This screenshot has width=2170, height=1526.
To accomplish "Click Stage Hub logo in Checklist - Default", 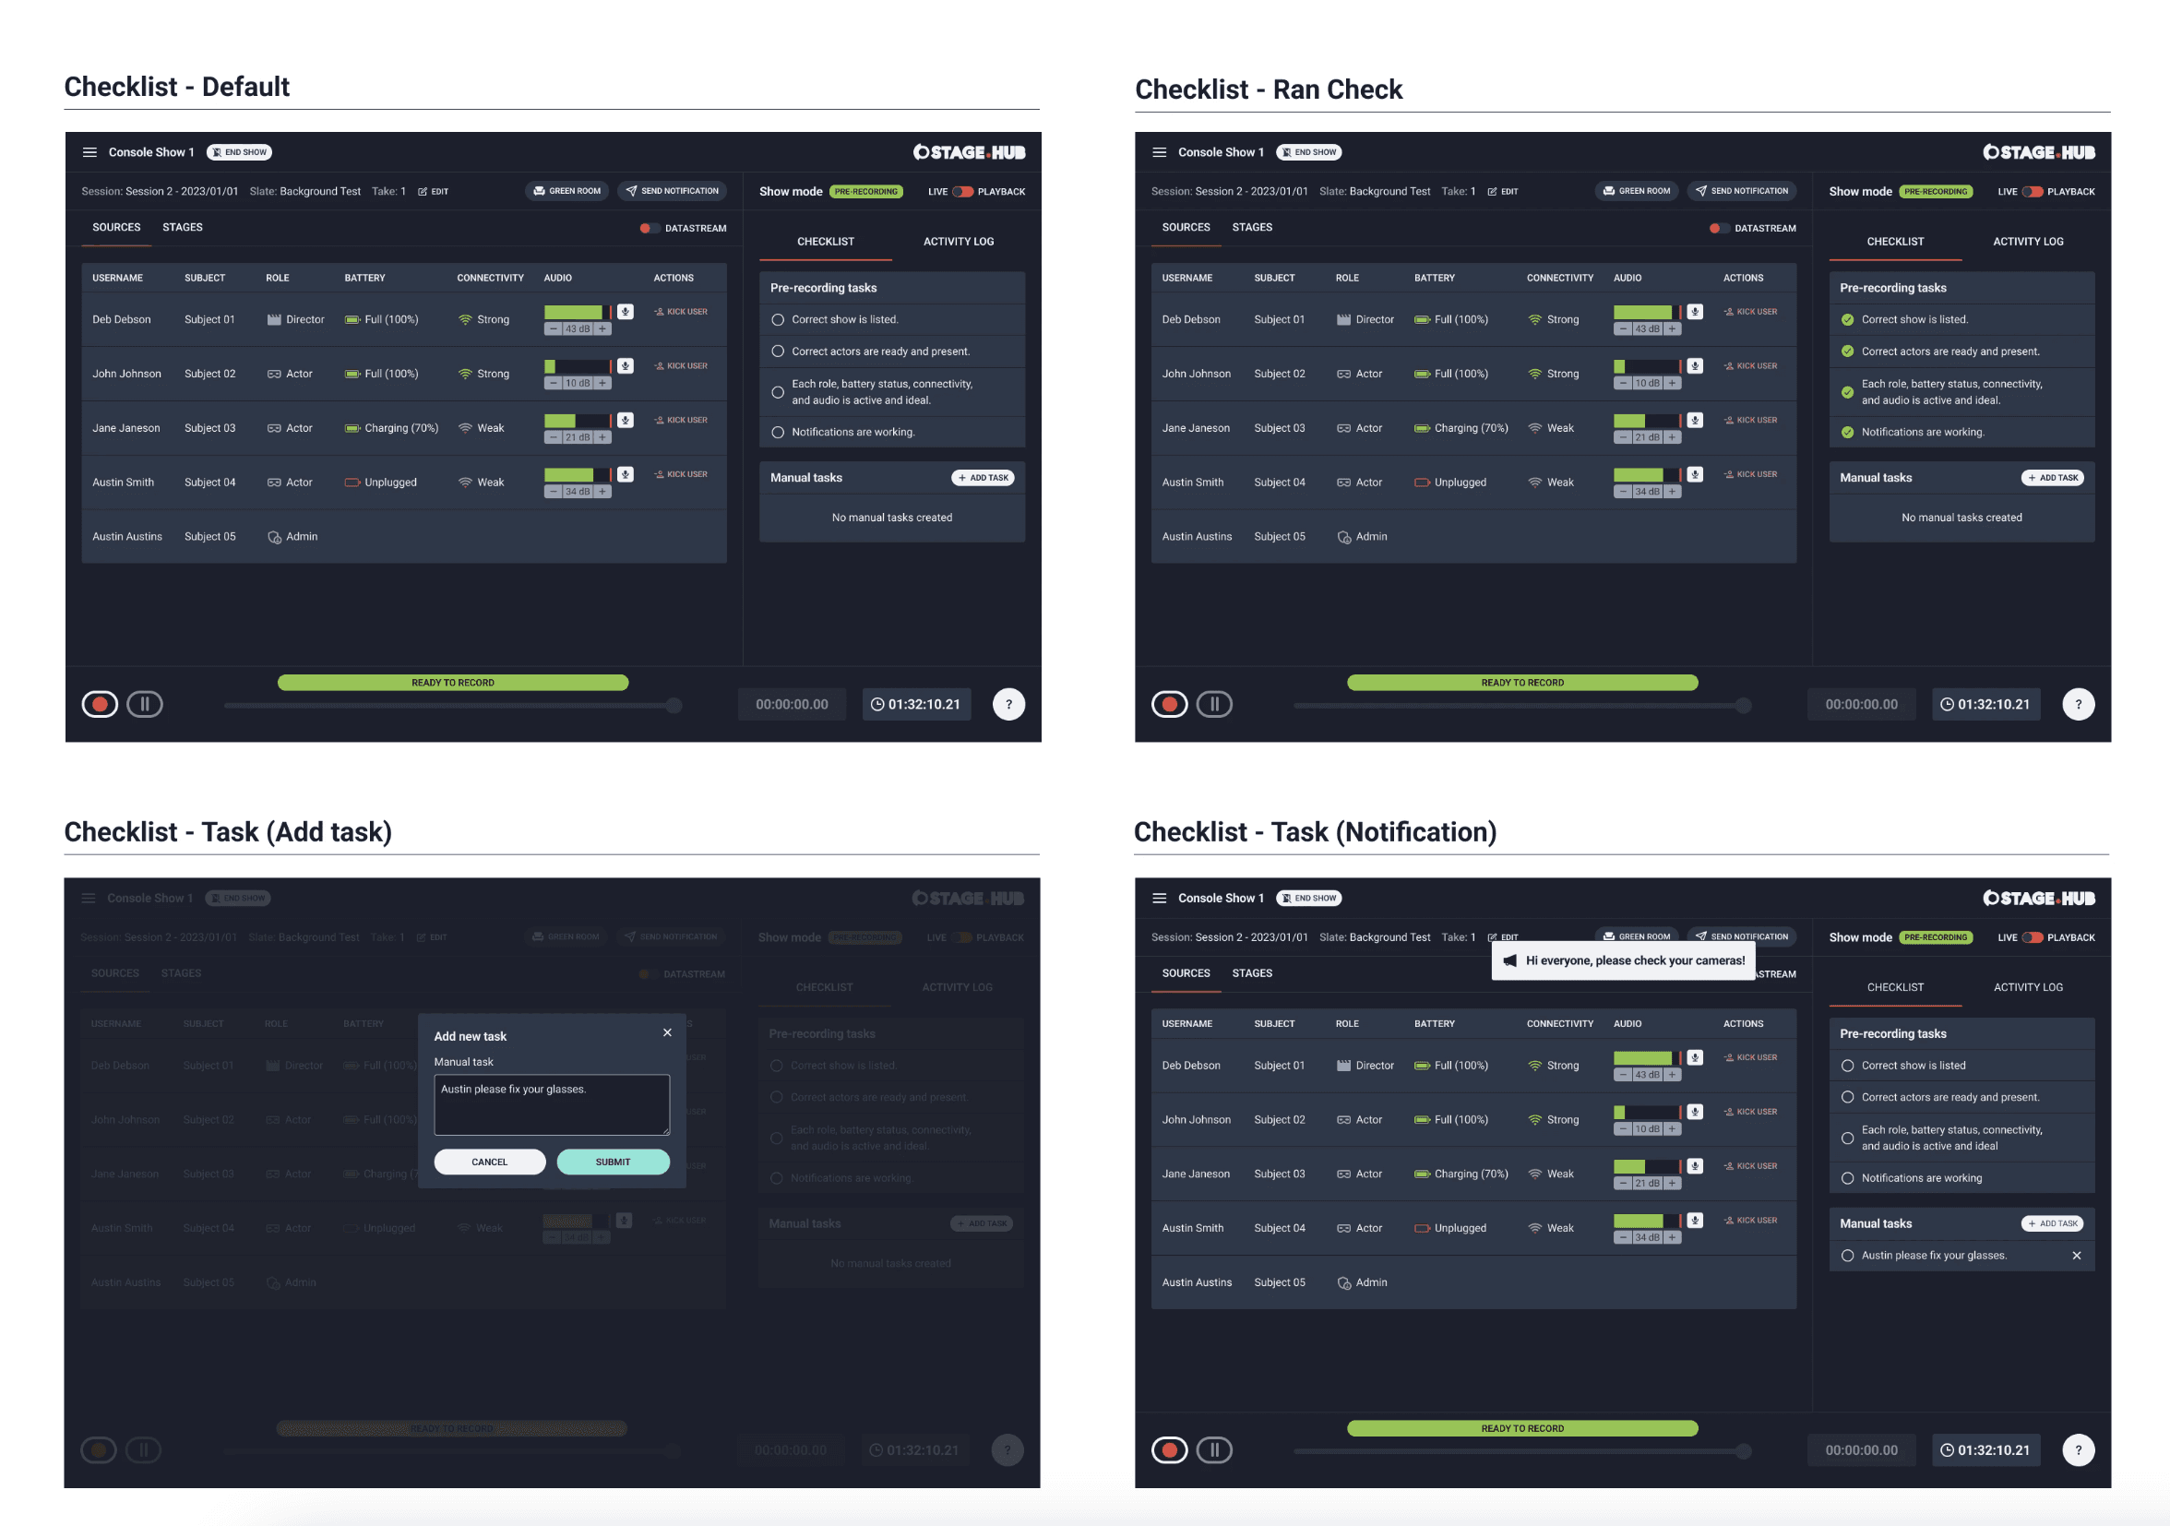I will 969,152.
